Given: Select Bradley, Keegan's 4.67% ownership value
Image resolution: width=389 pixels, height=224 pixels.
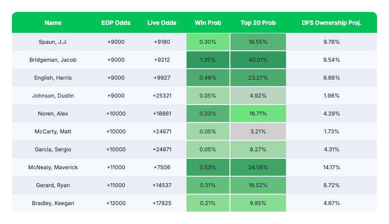Looking at the screenshot, I should (331, 203).
